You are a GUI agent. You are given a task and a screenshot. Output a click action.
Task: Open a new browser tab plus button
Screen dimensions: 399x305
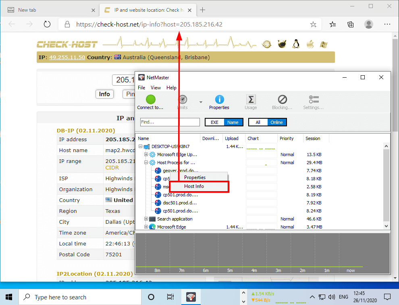coord(203,10)
